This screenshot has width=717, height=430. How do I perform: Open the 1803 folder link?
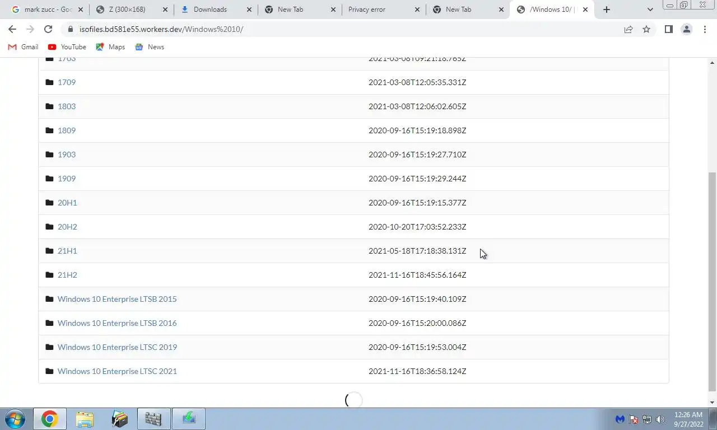(x=67, y=106)
